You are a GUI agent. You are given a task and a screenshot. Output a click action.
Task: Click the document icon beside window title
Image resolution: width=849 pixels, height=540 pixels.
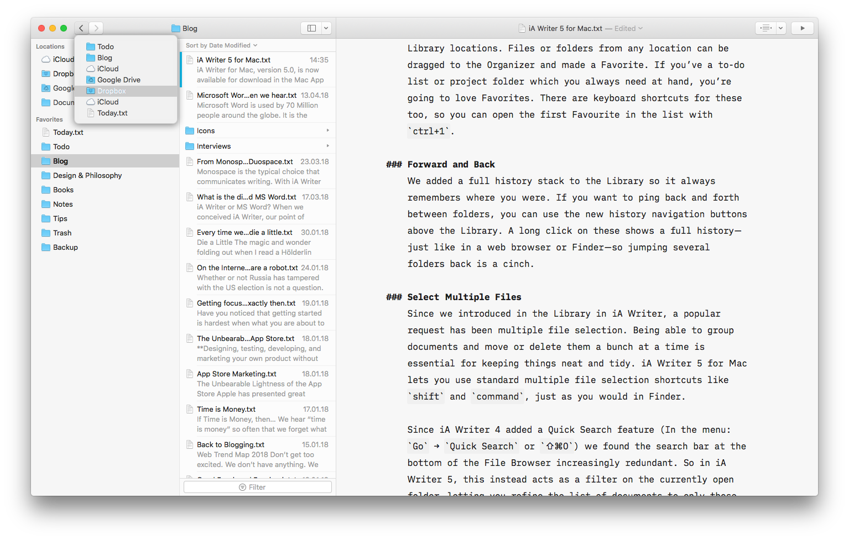click(x=522, y=29)
